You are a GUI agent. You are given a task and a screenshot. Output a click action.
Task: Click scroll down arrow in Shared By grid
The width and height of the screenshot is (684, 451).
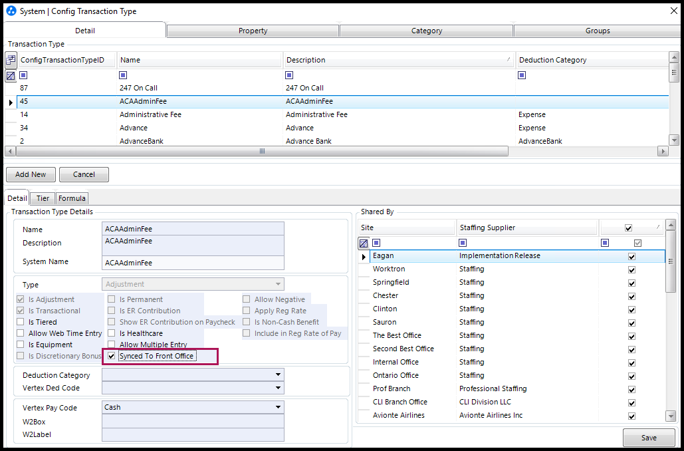click(671, 416)
